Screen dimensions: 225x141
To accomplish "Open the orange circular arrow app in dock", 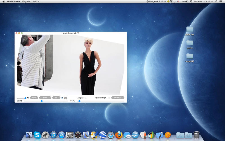I will (168, 135).
